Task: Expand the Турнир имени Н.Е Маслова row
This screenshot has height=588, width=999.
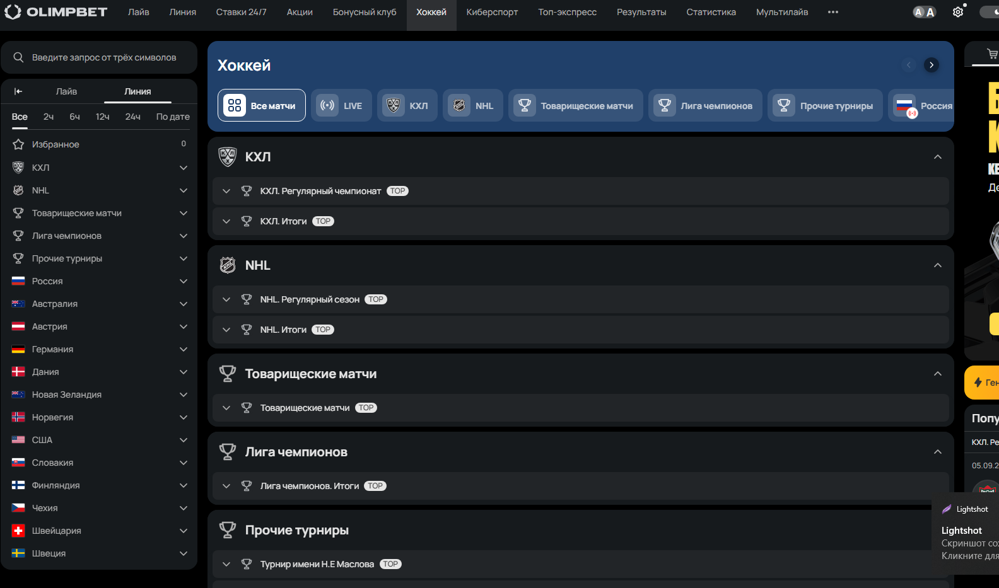Action: (x=580, y=564)
